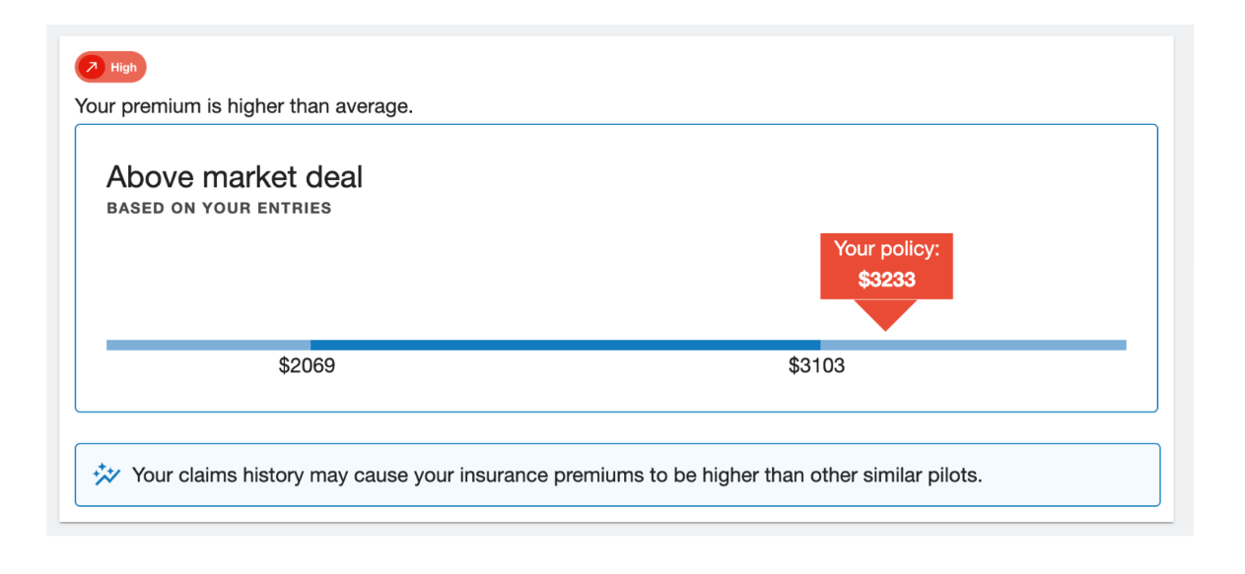Click the light blue bar segment right of the pointer

1025,345
